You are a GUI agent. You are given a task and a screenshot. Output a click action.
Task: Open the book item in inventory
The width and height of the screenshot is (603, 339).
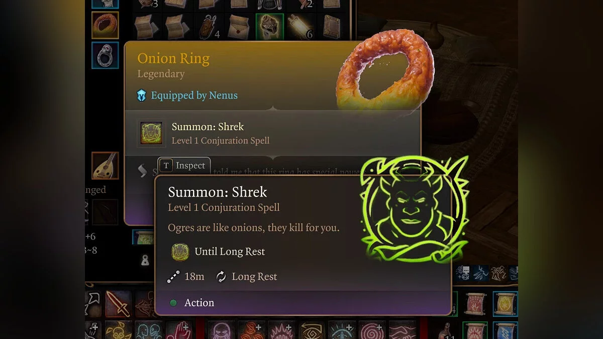tap(332, 27)
